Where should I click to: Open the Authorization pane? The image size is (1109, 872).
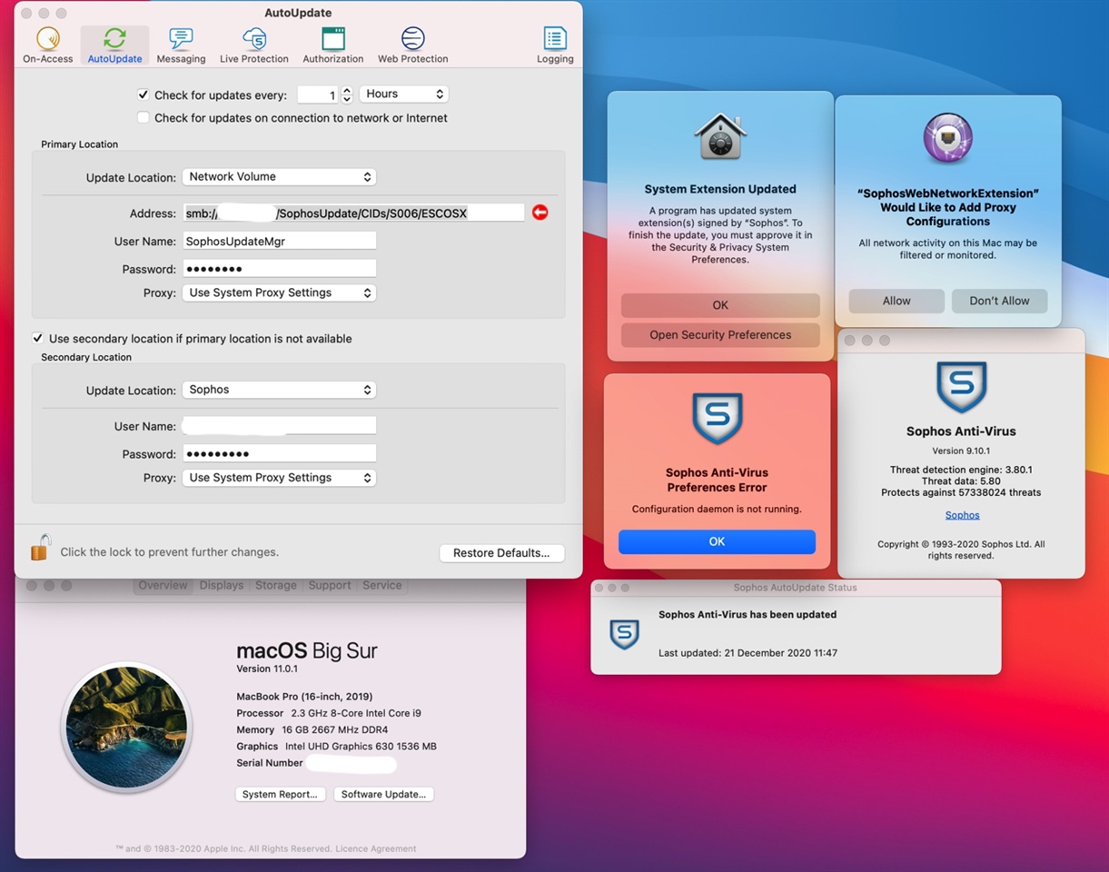333,45
